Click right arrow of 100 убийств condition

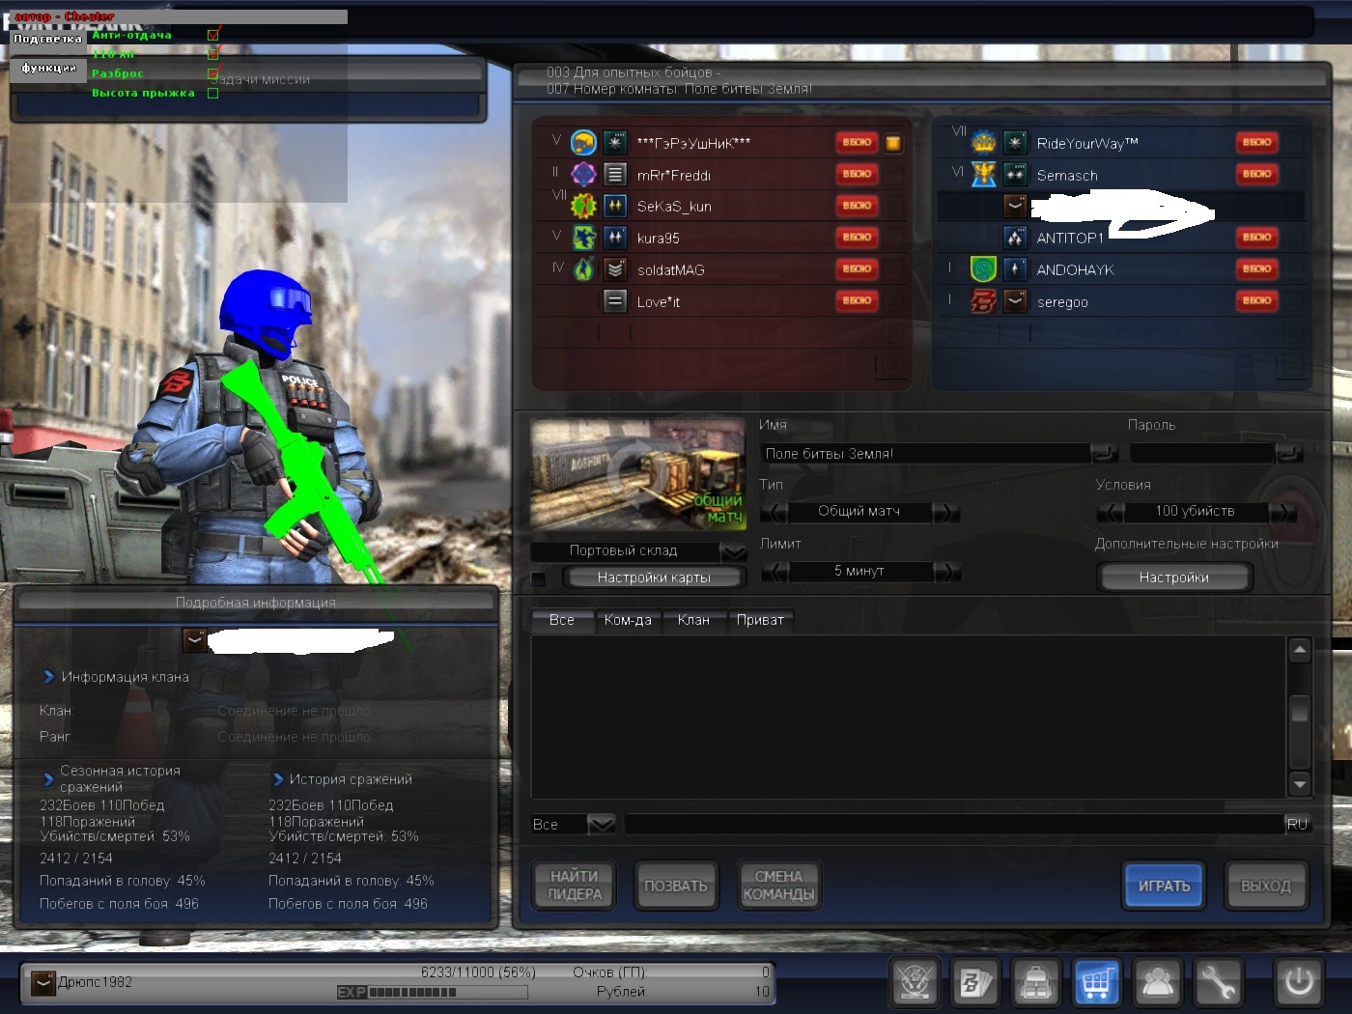pyautogui.click(x=1282, y=512)
